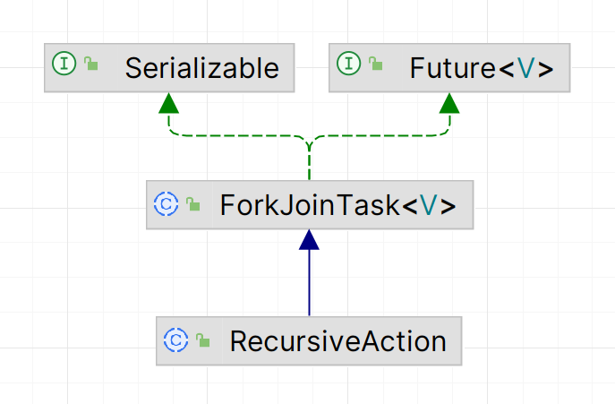Click the teal V type parameter in ForkJoinTask<V>
The image size is (615, 404).
pos(429,206)
